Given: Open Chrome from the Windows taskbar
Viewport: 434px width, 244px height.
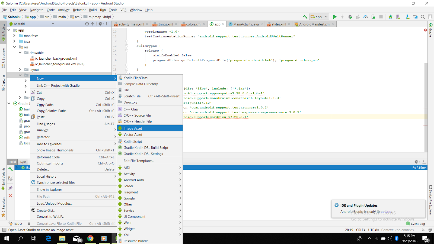Looking at the screenshot, I should pyautogui.click(x=90, y=238).
